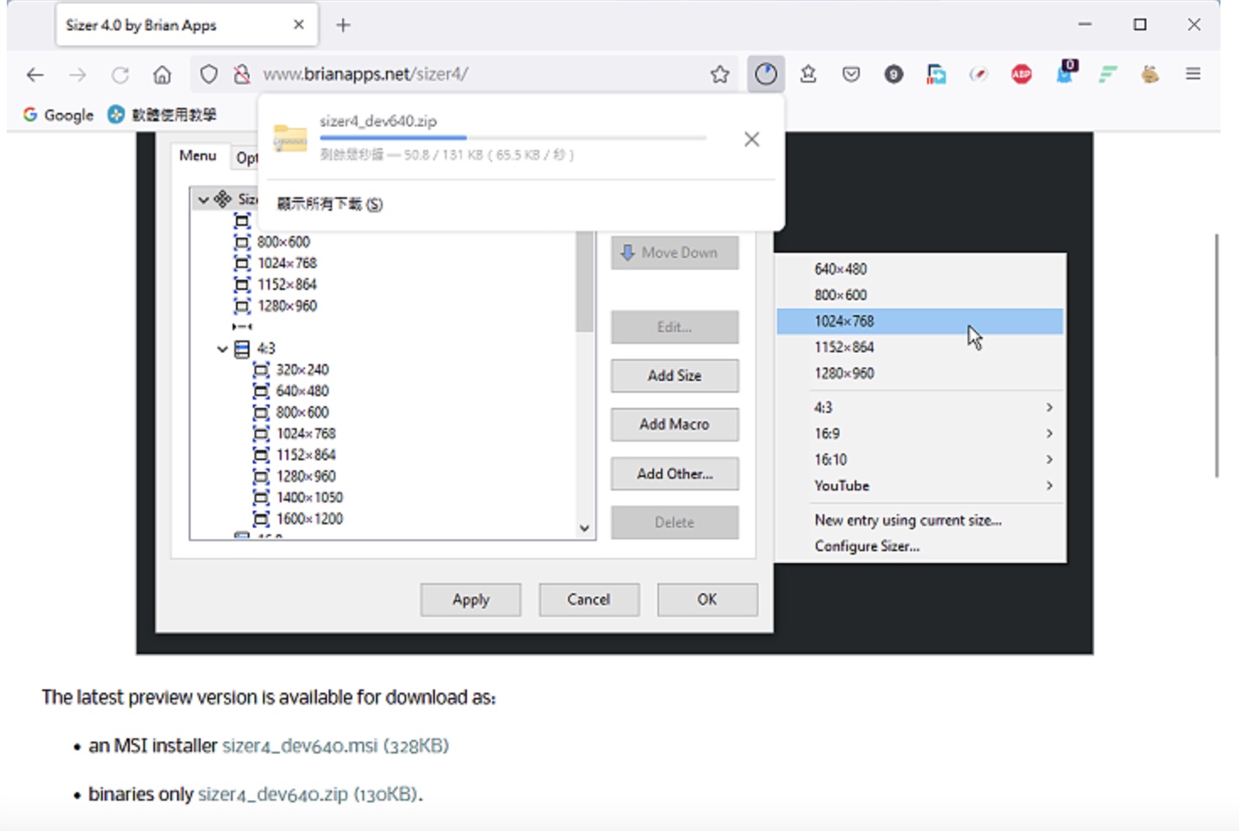Click the forward navigation arrow
This screenshot has height=831, width=1239.
point(78,75)
